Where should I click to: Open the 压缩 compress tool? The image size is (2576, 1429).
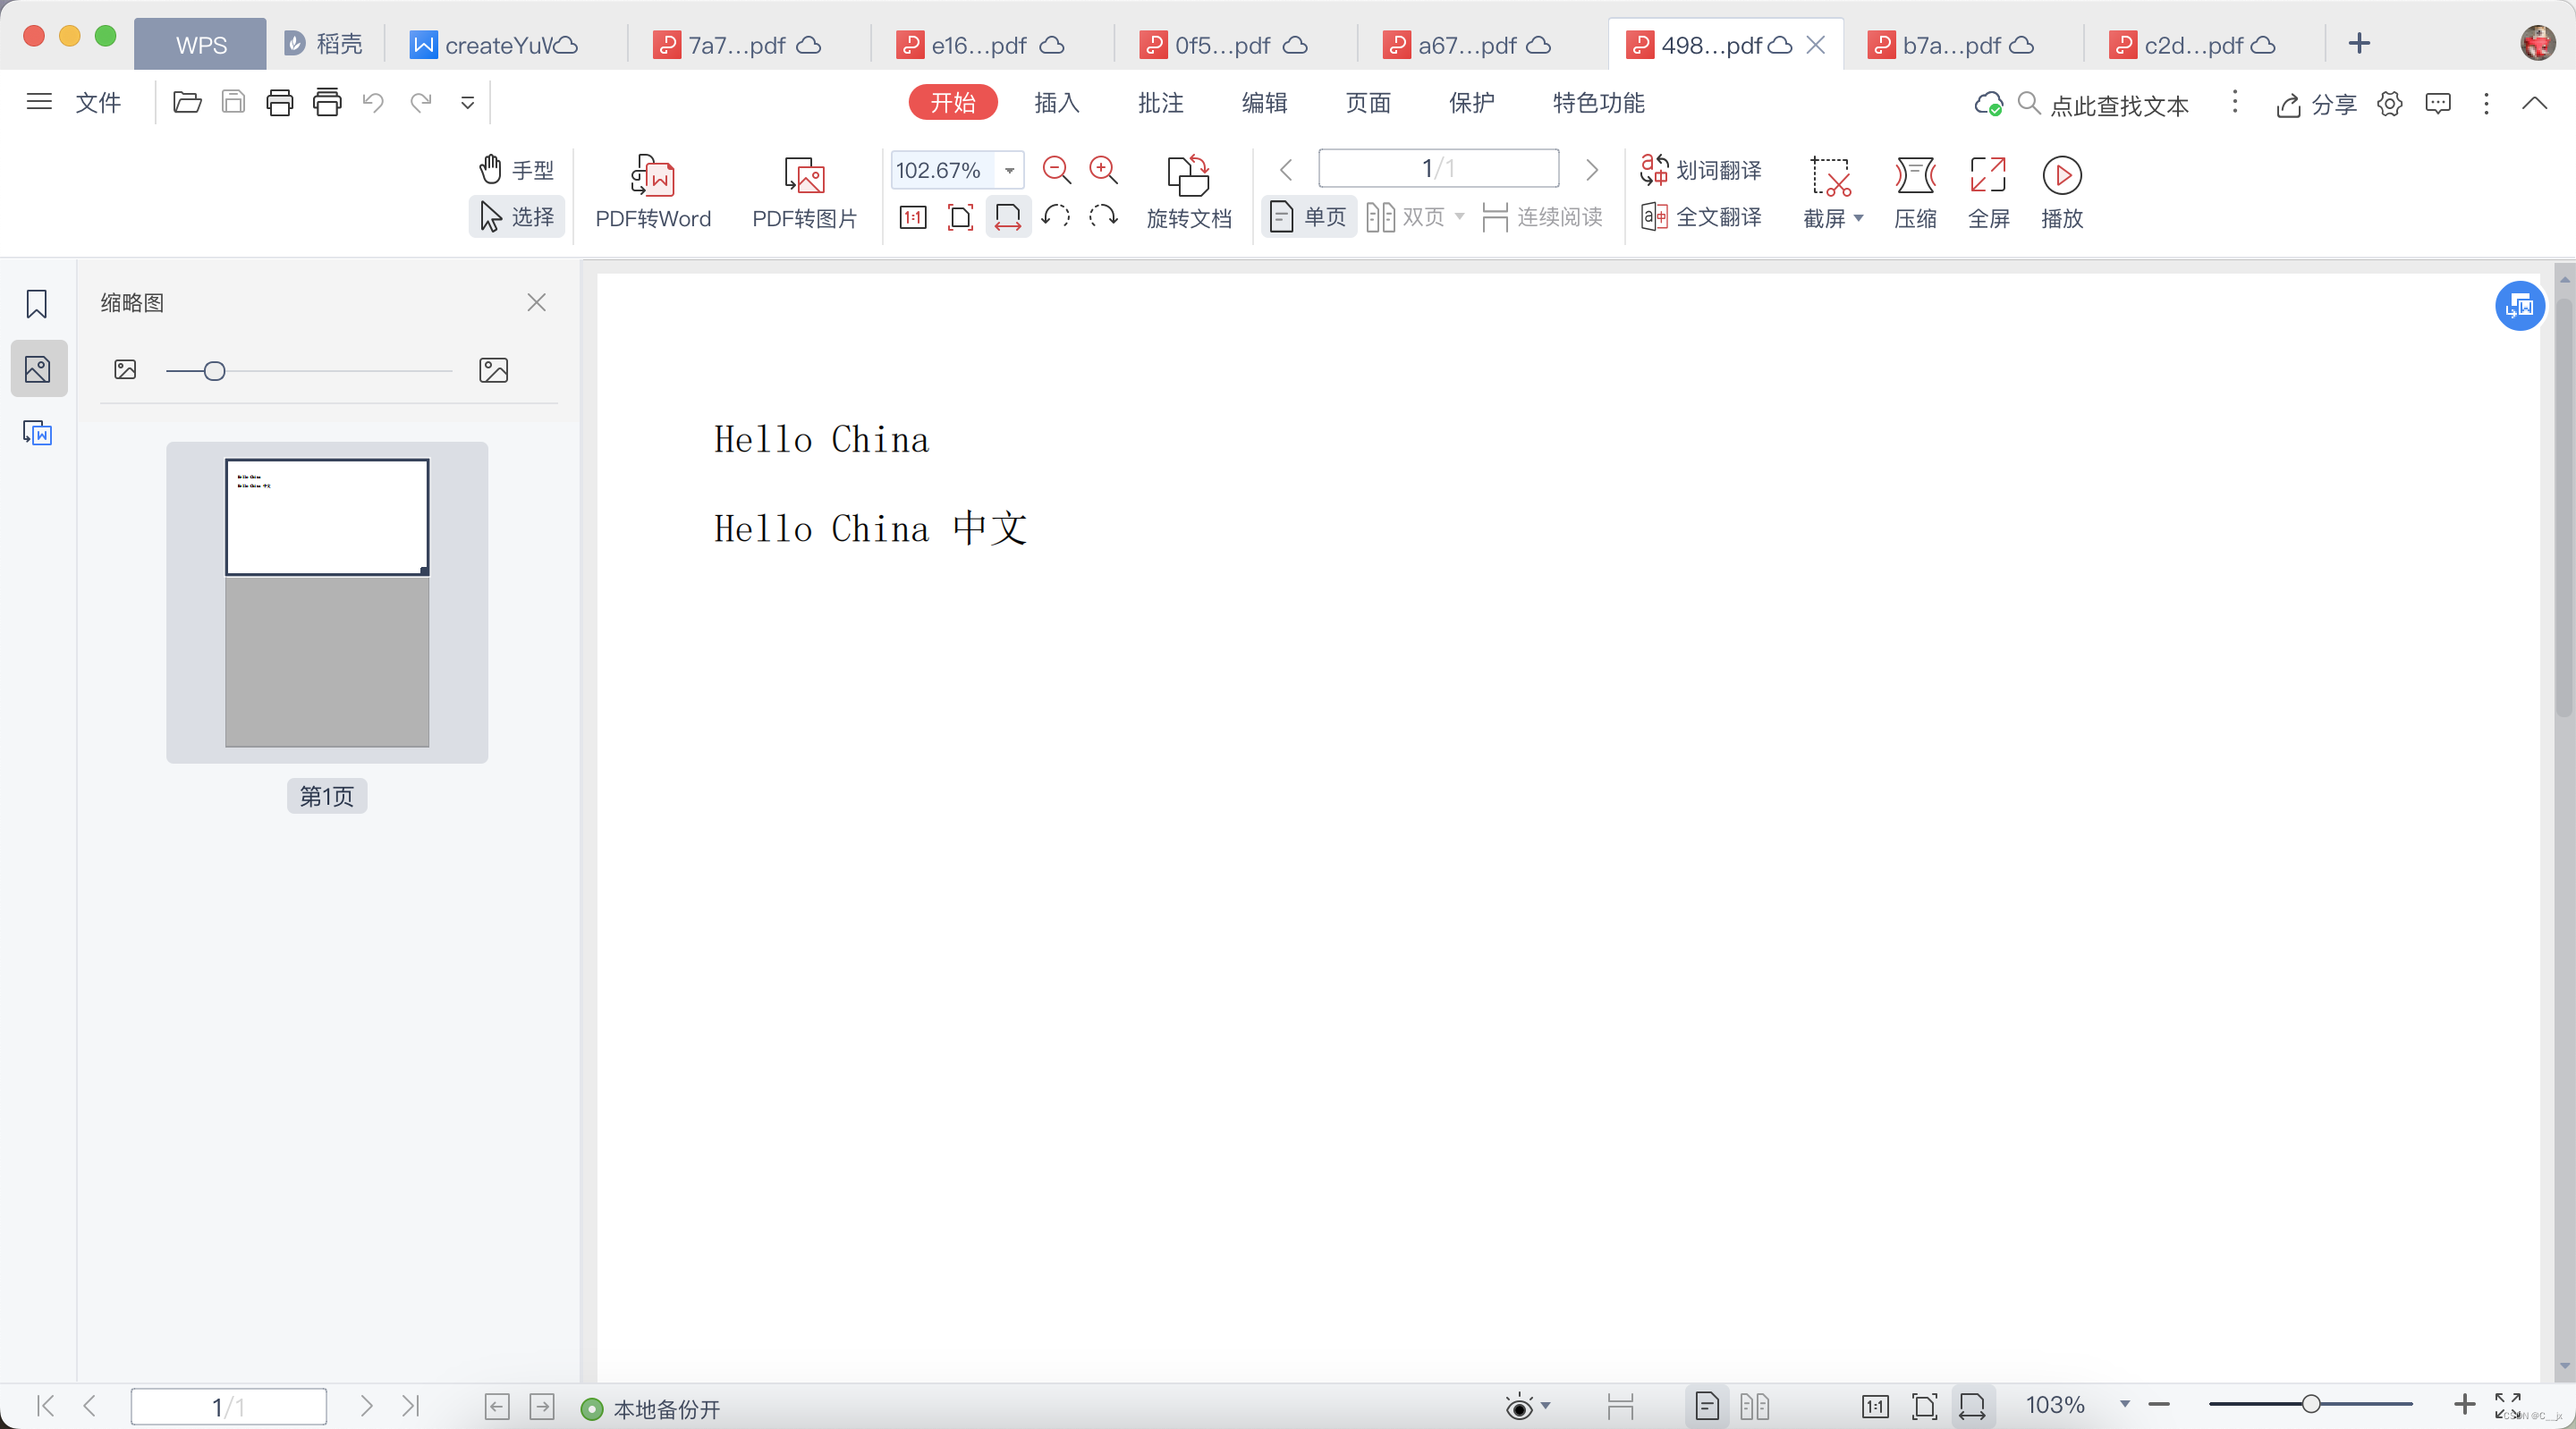(x=1914, y=177)
